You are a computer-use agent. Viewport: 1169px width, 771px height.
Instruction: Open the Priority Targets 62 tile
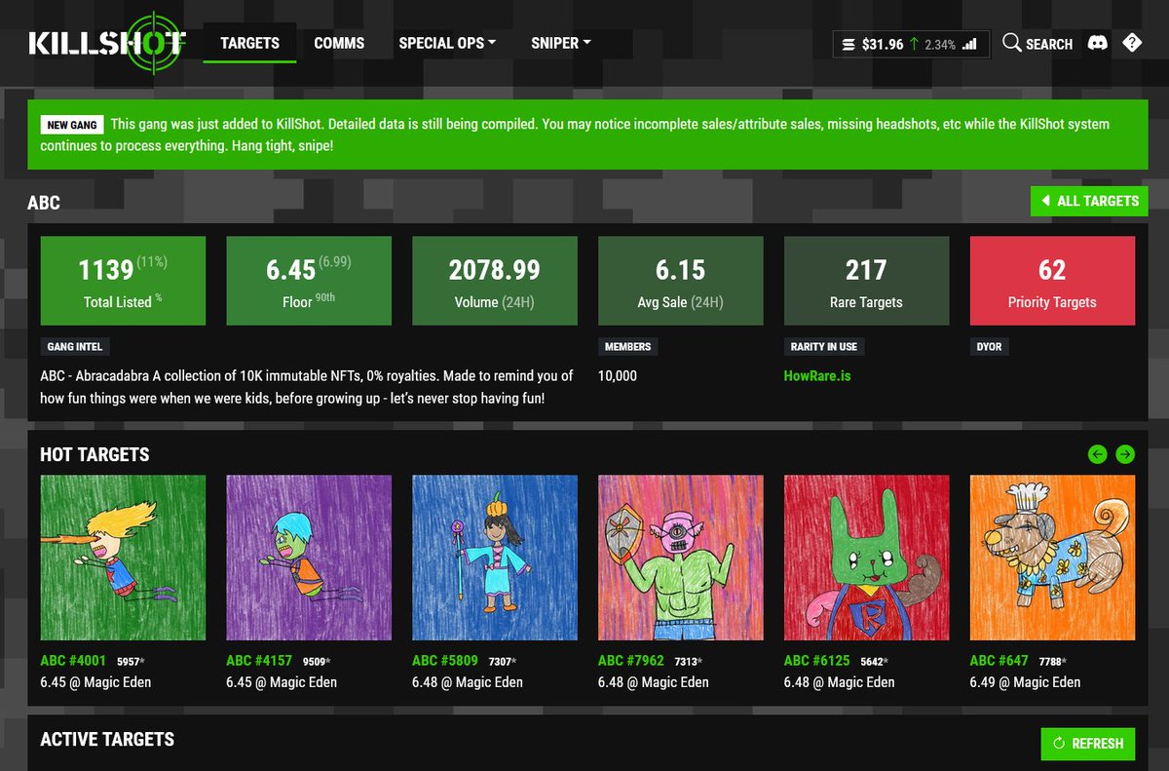pyautogui.click(x=1052, y=281)
